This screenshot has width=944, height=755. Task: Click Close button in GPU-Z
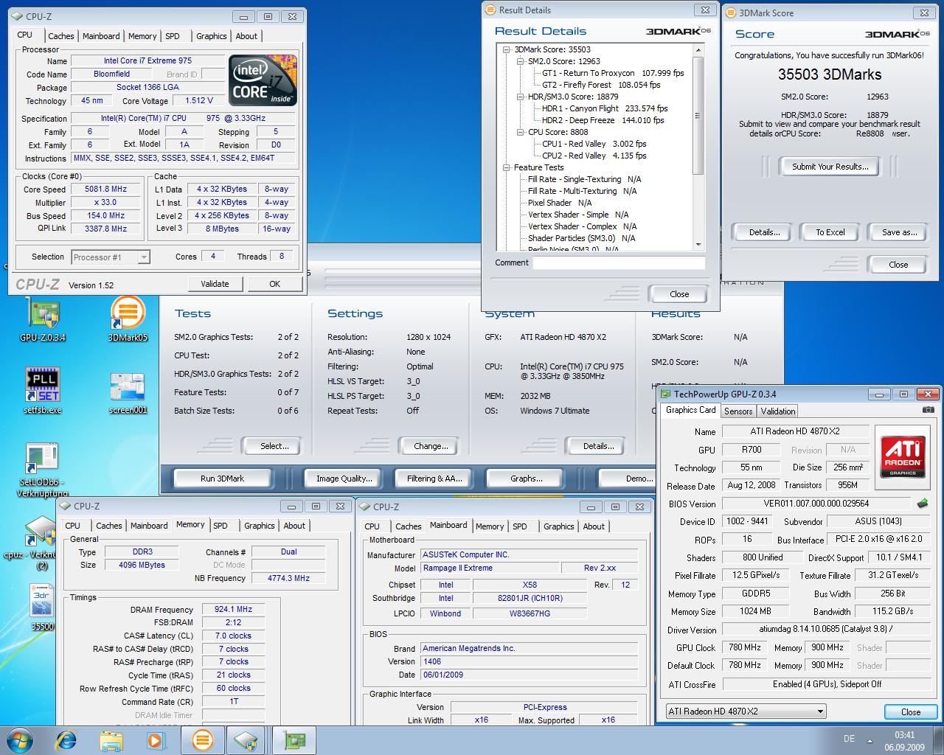[x=910, y=712]
